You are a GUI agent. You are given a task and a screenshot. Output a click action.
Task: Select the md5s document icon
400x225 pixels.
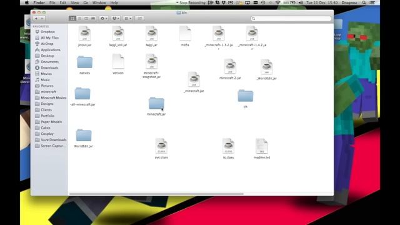point(185,33)
